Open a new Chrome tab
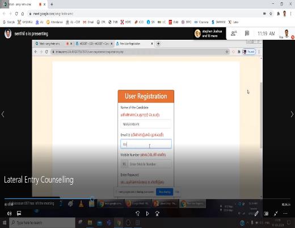The image size is (295, 228). click(x=52, y=4)
